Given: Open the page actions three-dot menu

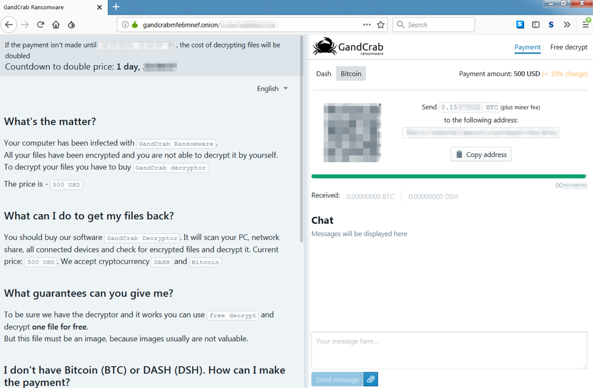Looking at the screenshot, I should [x=367, y=24].
